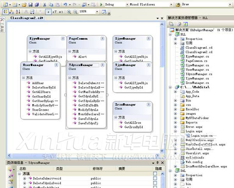Viewport: 234px width, 188px height.
Task: Open Web.config in the WebSite project
Action: [193, 161]
